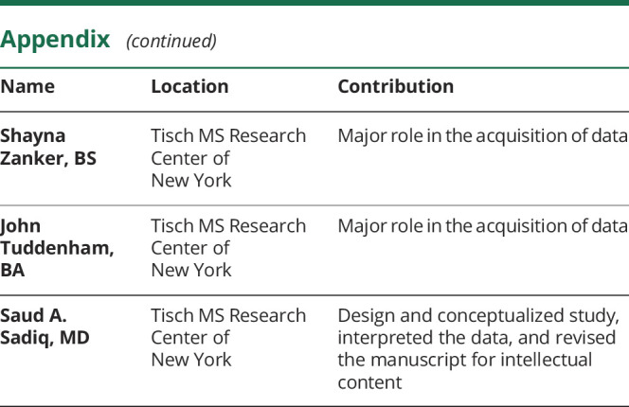The width and height of the screenshot is (629, 407).
Task: Click Tisch MS Research in Zanker's row
Action: pos(228,136)
